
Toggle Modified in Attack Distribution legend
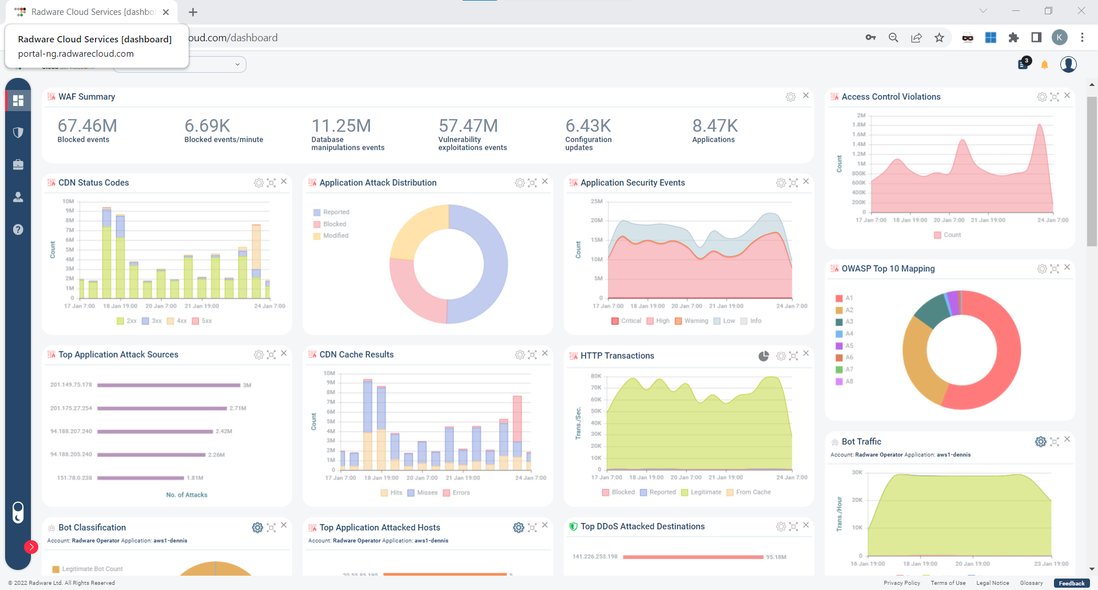331,236
